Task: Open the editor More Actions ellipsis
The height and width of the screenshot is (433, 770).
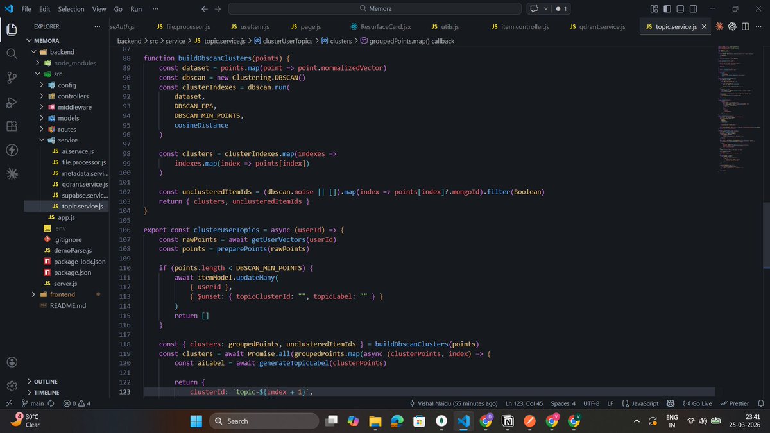Action: point(759,26)
